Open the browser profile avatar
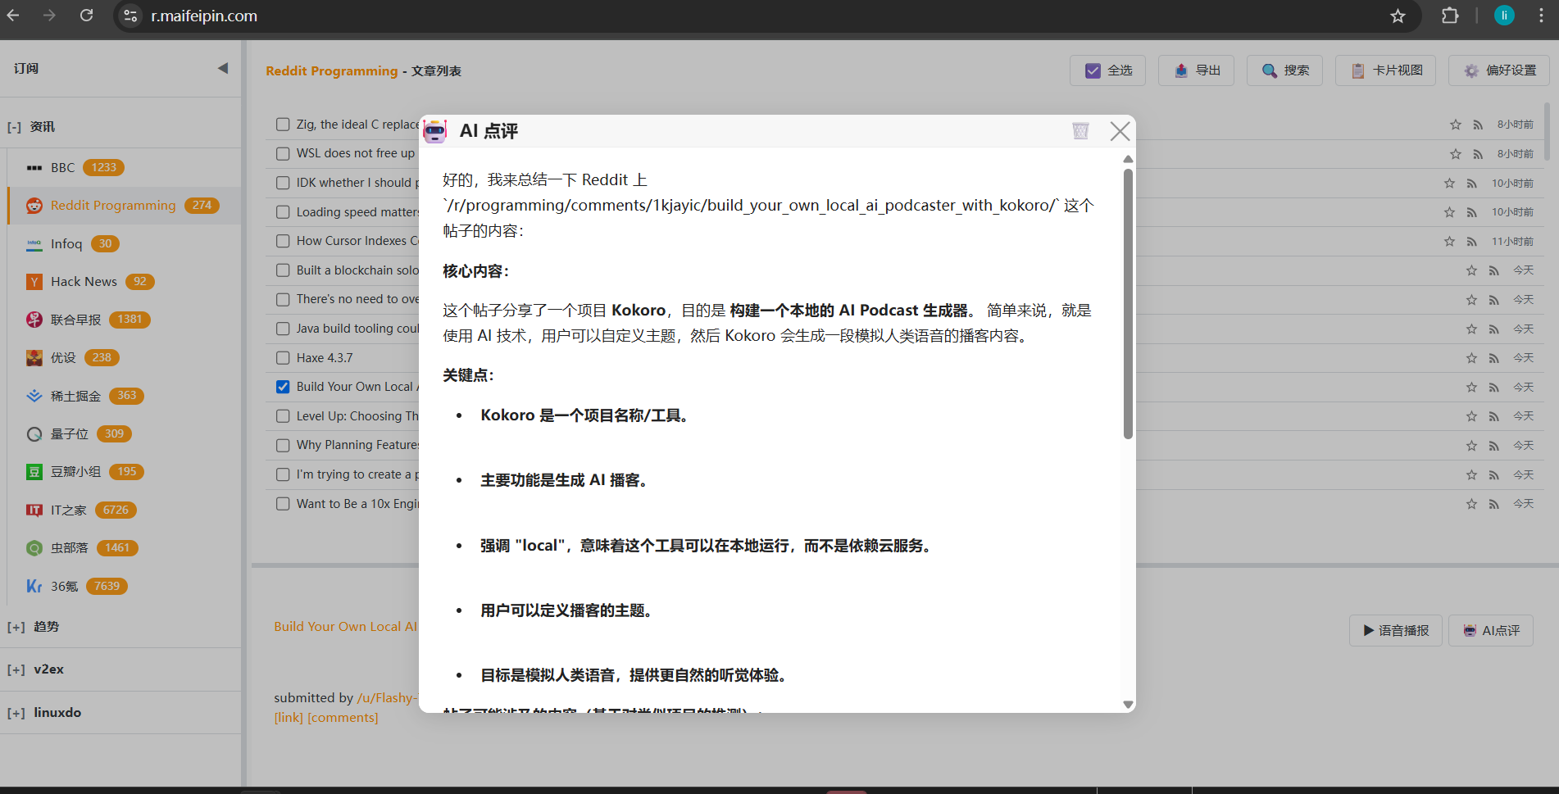The image size is (1559, 794). pos(1504,16)
